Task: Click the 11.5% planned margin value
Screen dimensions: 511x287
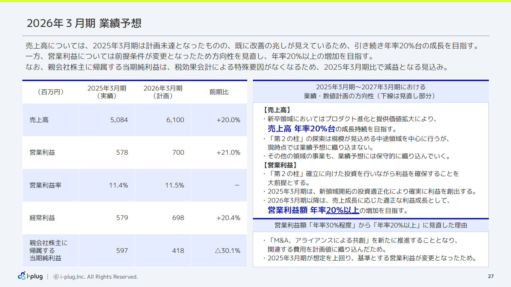Action: [x=174, y=185]
